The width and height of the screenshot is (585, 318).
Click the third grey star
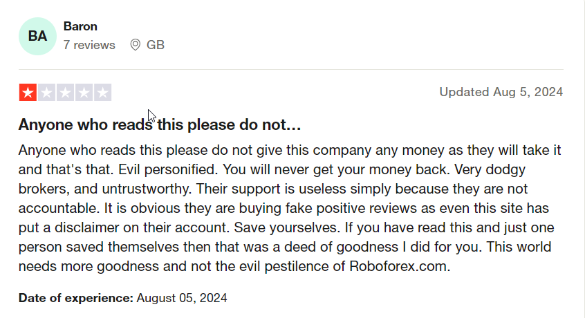(65, 93)
